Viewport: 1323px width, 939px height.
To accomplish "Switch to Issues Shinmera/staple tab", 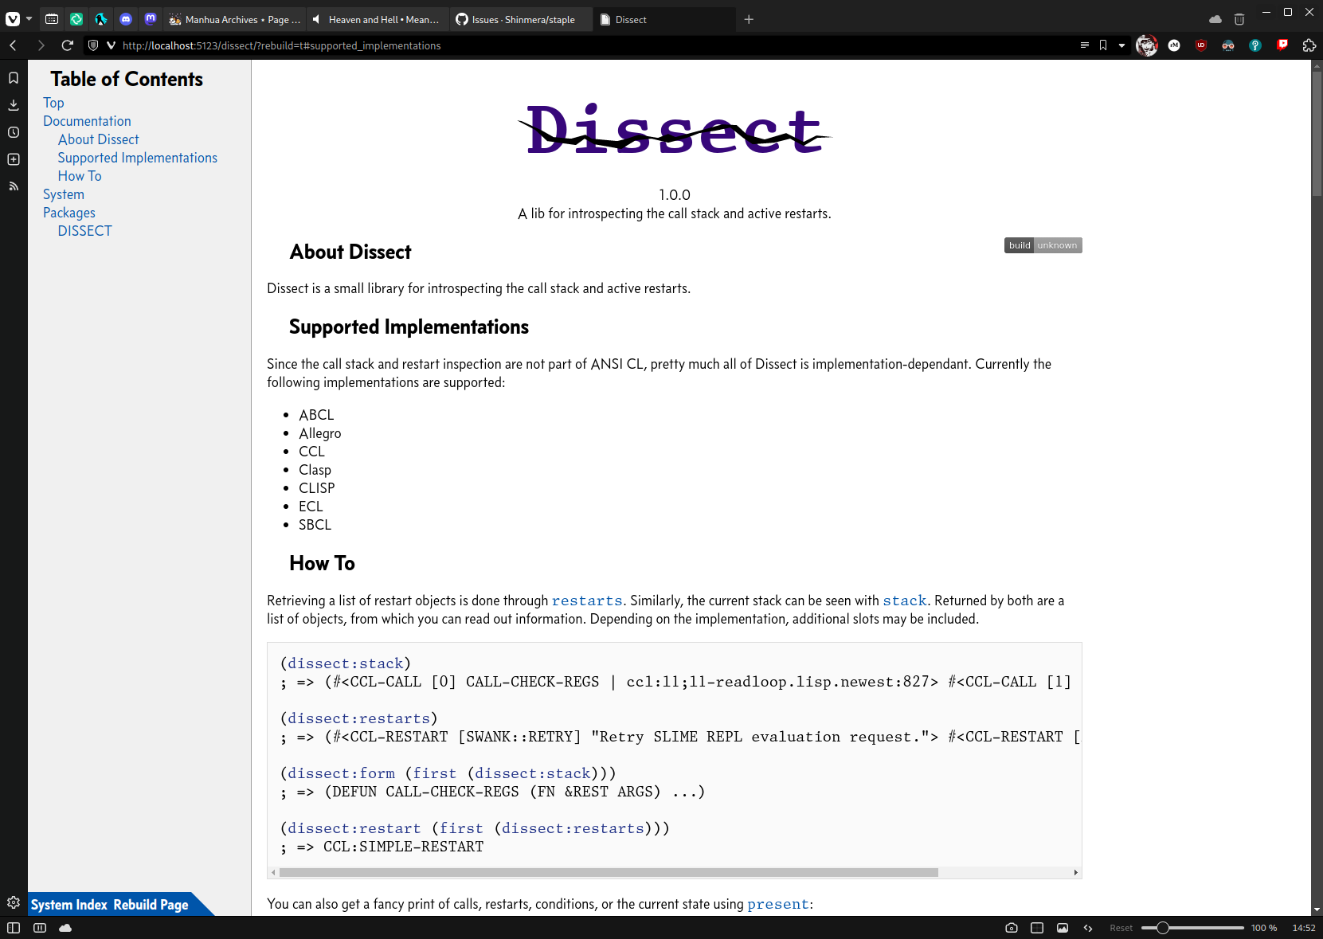I will click(521, 19).
